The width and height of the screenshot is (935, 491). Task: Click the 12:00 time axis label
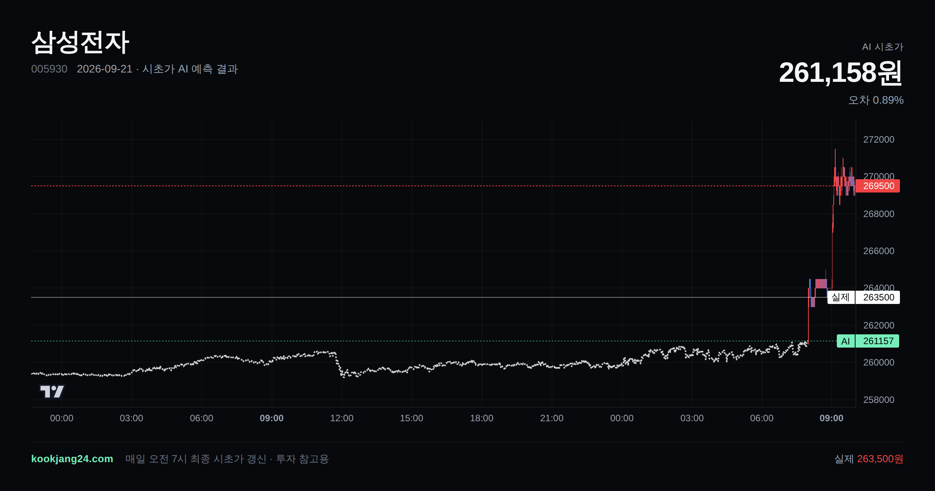point(342,418)
